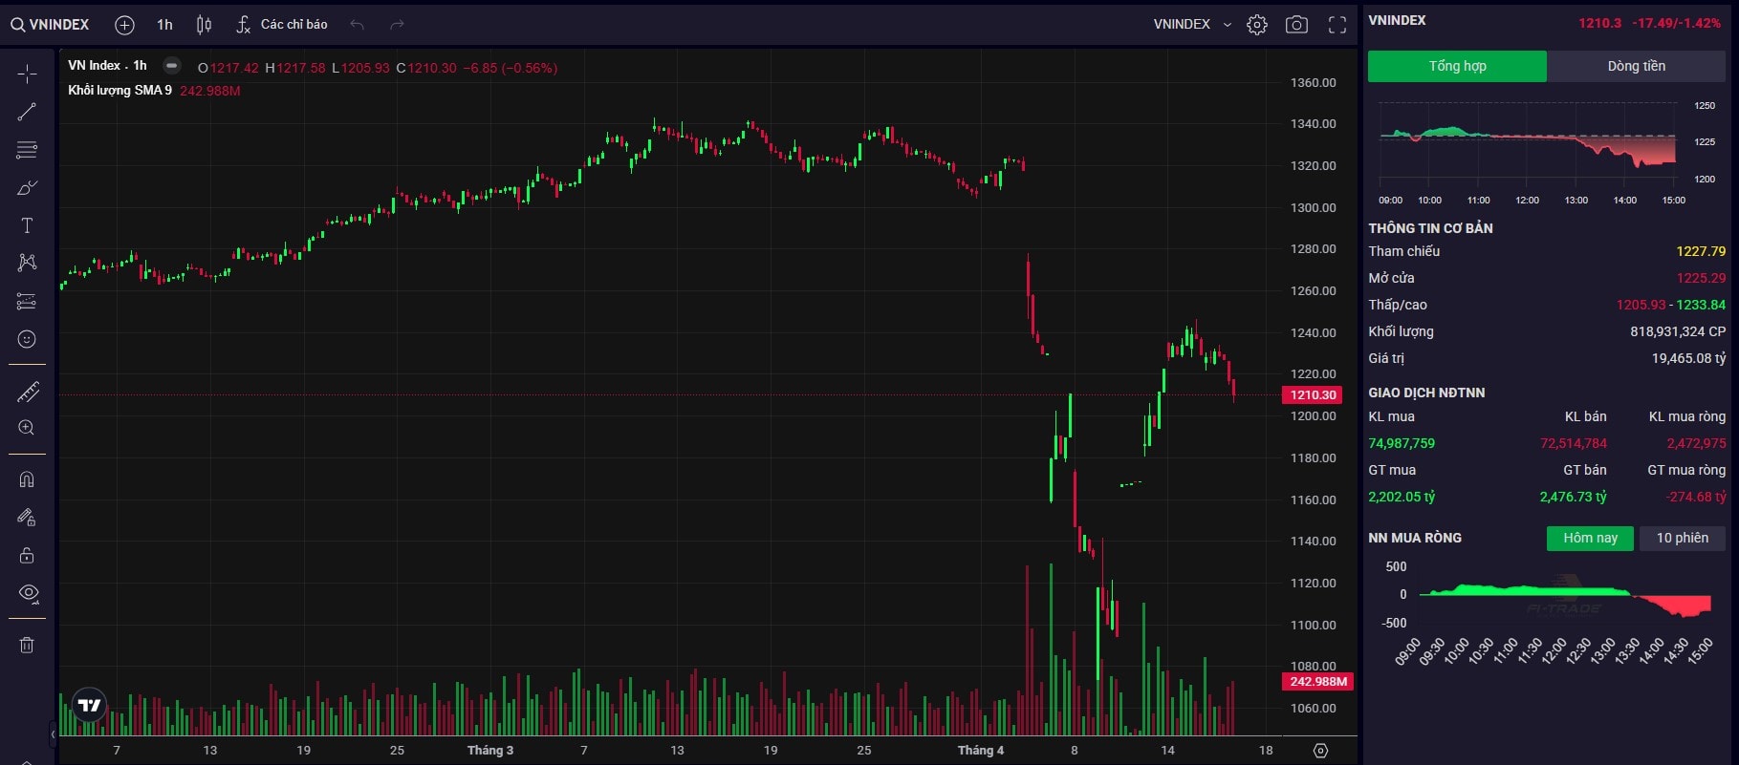Toggle stay in drawing mode
This screenshot has height=765, width=1739.
point(27,518)
